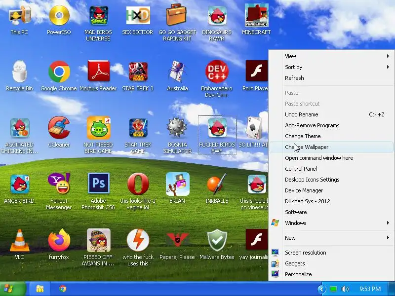Select Change Theme menu entry
The image size is (395, 296).
331,136
